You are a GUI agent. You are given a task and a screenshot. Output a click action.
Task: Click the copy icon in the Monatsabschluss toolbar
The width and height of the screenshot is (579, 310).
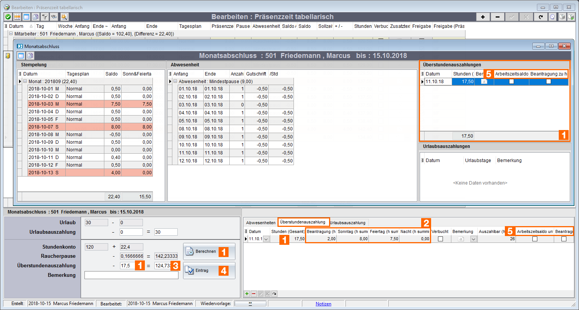30,56
